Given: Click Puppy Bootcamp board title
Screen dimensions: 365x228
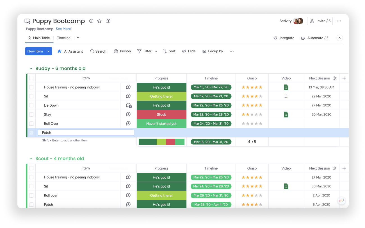Looking at the screenshot, I should 58,21.
